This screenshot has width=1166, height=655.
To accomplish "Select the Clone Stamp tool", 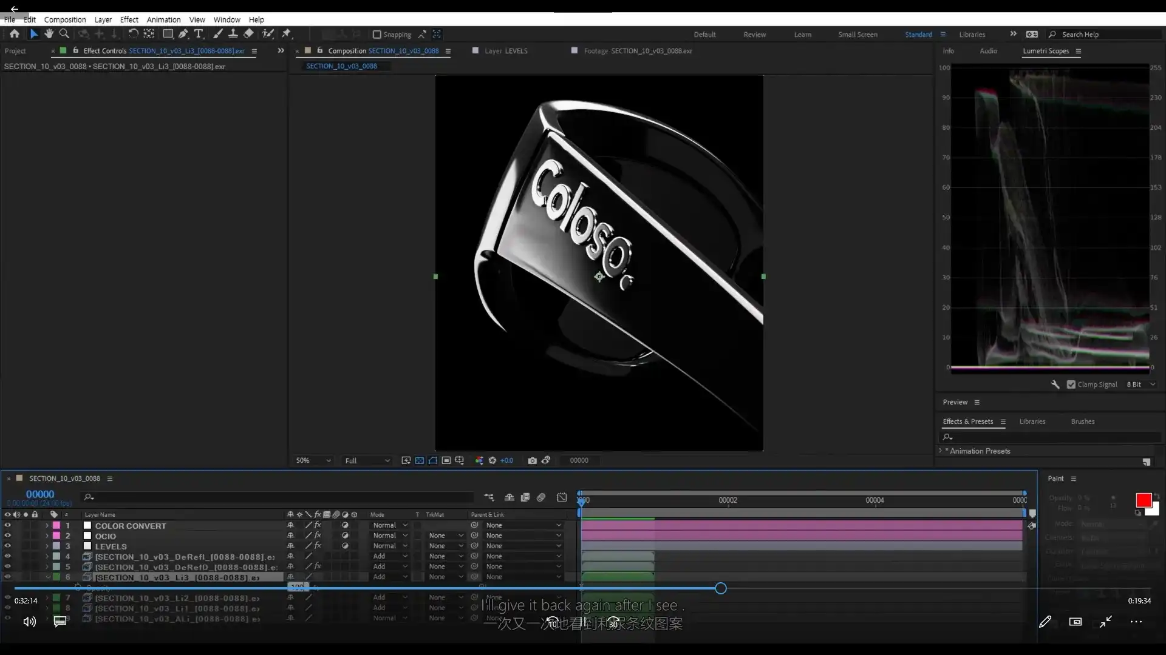I will (x=233, y=34).
